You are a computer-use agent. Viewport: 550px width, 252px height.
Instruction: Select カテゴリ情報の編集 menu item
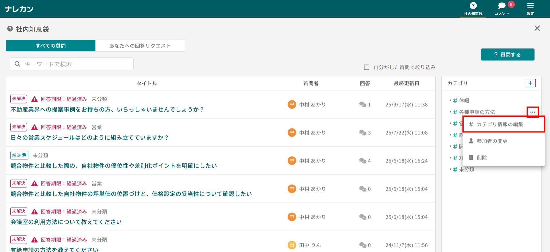click(504, 124)
